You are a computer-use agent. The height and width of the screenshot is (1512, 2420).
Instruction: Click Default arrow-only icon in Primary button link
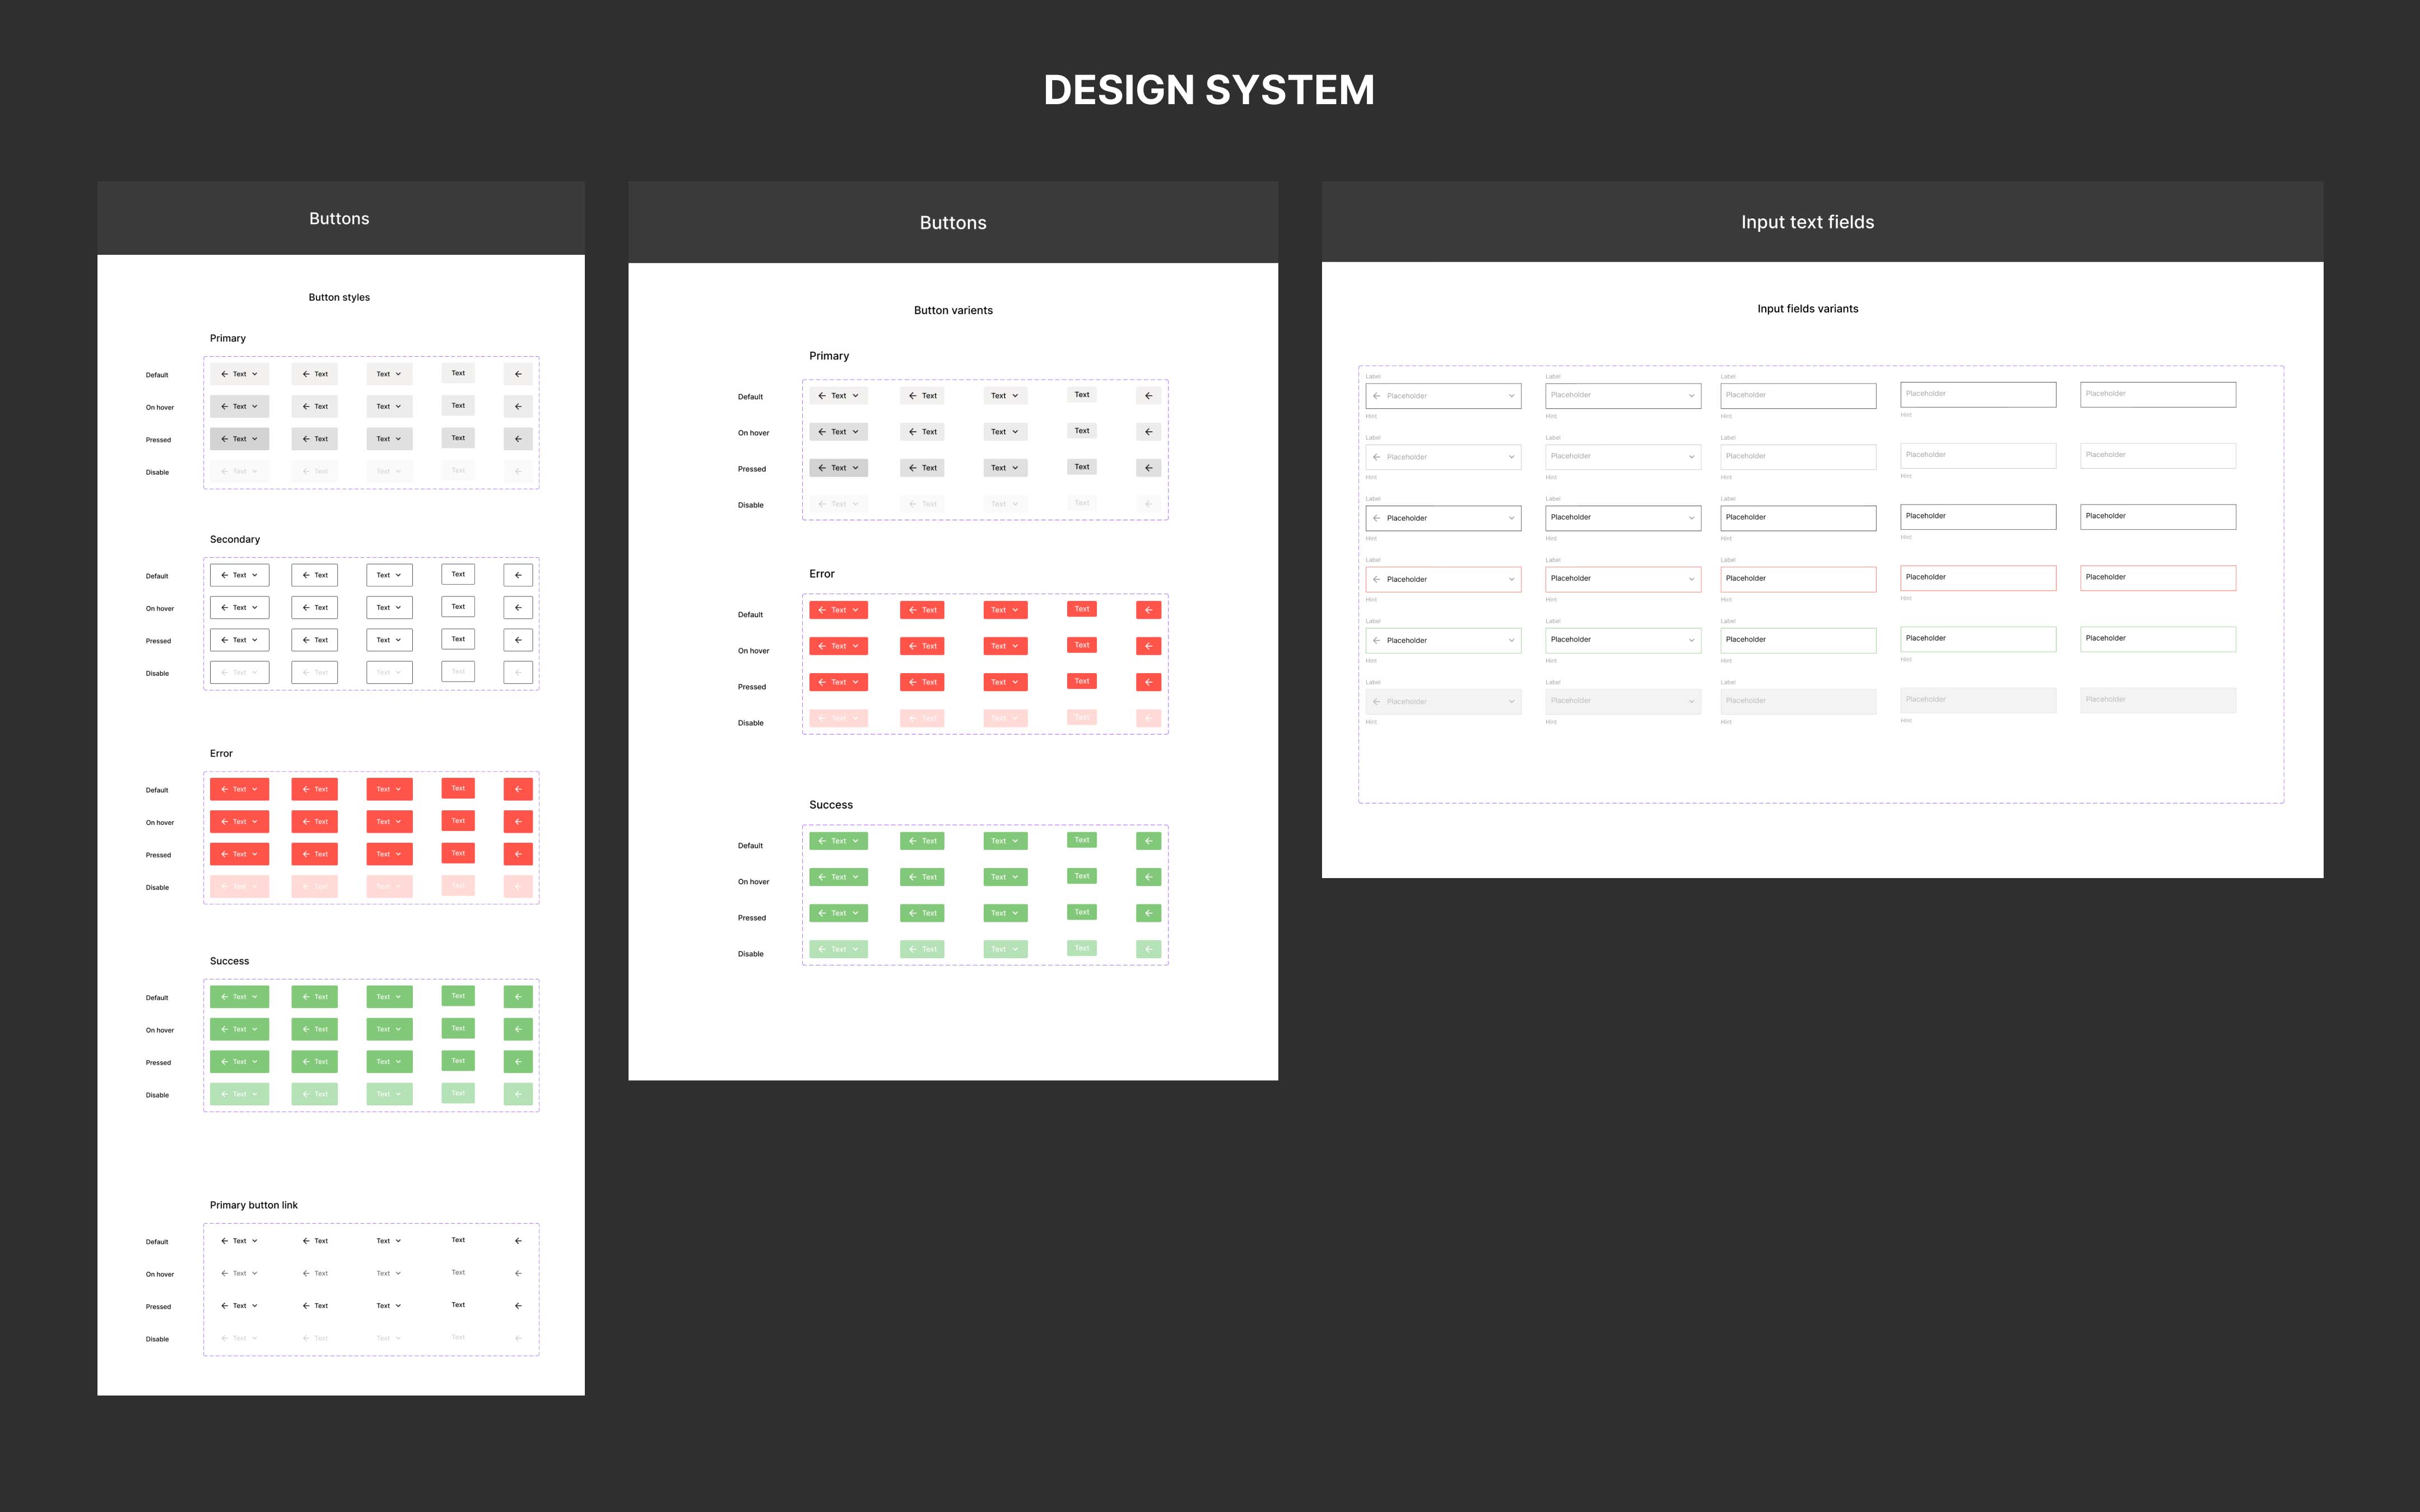click(x=518, y=1241)
